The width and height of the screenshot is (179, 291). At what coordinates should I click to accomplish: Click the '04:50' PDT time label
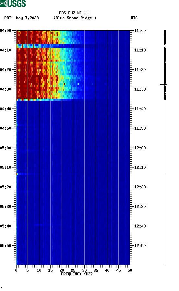[x=6, y=128]
